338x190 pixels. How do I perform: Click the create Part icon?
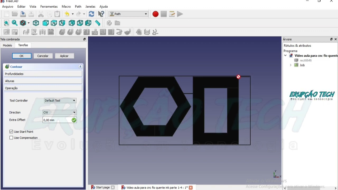coord(109,23)
